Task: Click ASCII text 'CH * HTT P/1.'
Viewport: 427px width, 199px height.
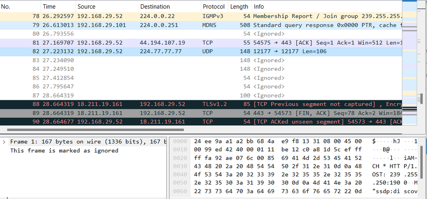Action: [394, 167]
